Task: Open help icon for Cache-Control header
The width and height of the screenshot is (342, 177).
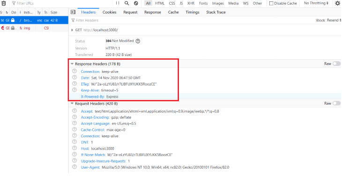Action: [74, 129]
